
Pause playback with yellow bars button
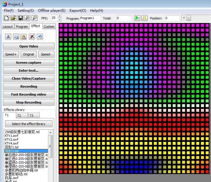click(x=145, y=18)
